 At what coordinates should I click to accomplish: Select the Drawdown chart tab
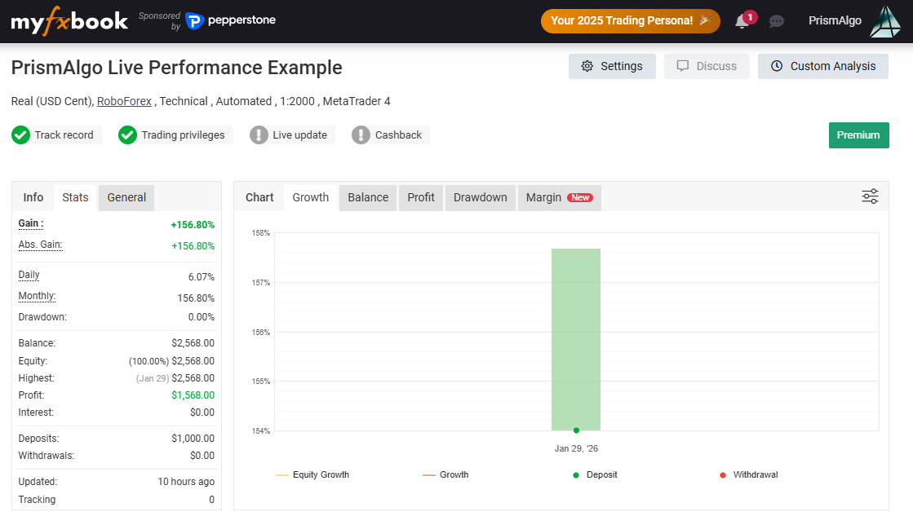coord(481,198)
